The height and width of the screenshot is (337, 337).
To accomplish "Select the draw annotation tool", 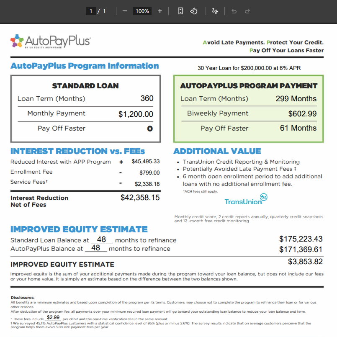I will (x=215, y=11).
